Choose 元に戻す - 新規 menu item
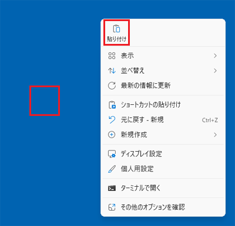This screenshot has height=226, width=235. pos(163,119)
